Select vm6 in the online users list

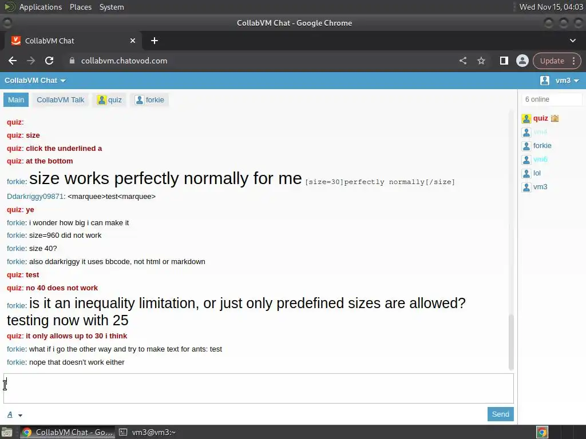[540, 159]
